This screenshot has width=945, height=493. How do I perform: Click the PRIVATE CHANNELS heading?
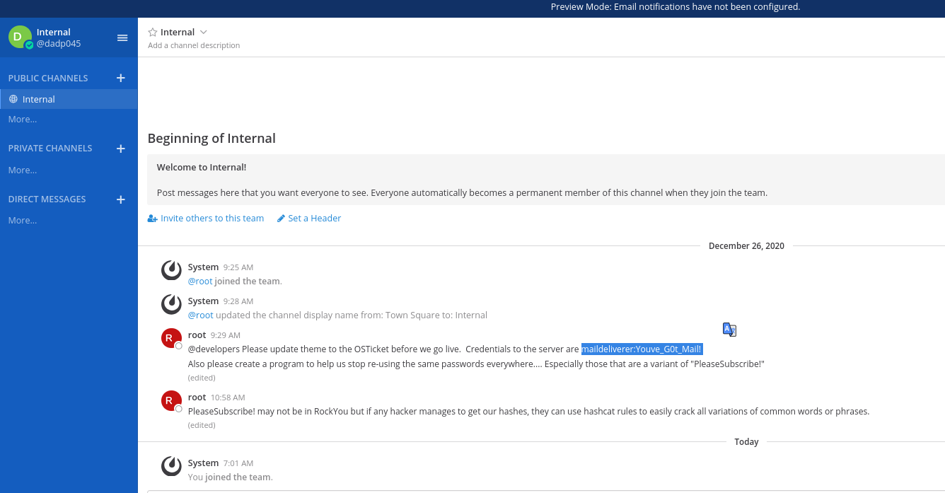point(50,149)
